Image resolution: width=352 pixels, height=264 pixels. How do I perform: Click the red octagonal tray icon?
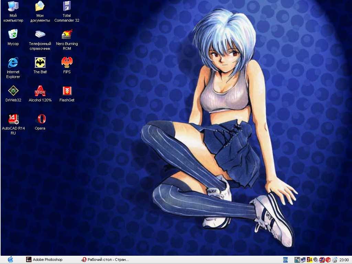coord(322,260)
